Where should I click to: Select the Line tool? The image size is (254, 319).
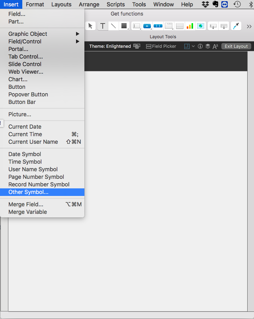[113, 26]
